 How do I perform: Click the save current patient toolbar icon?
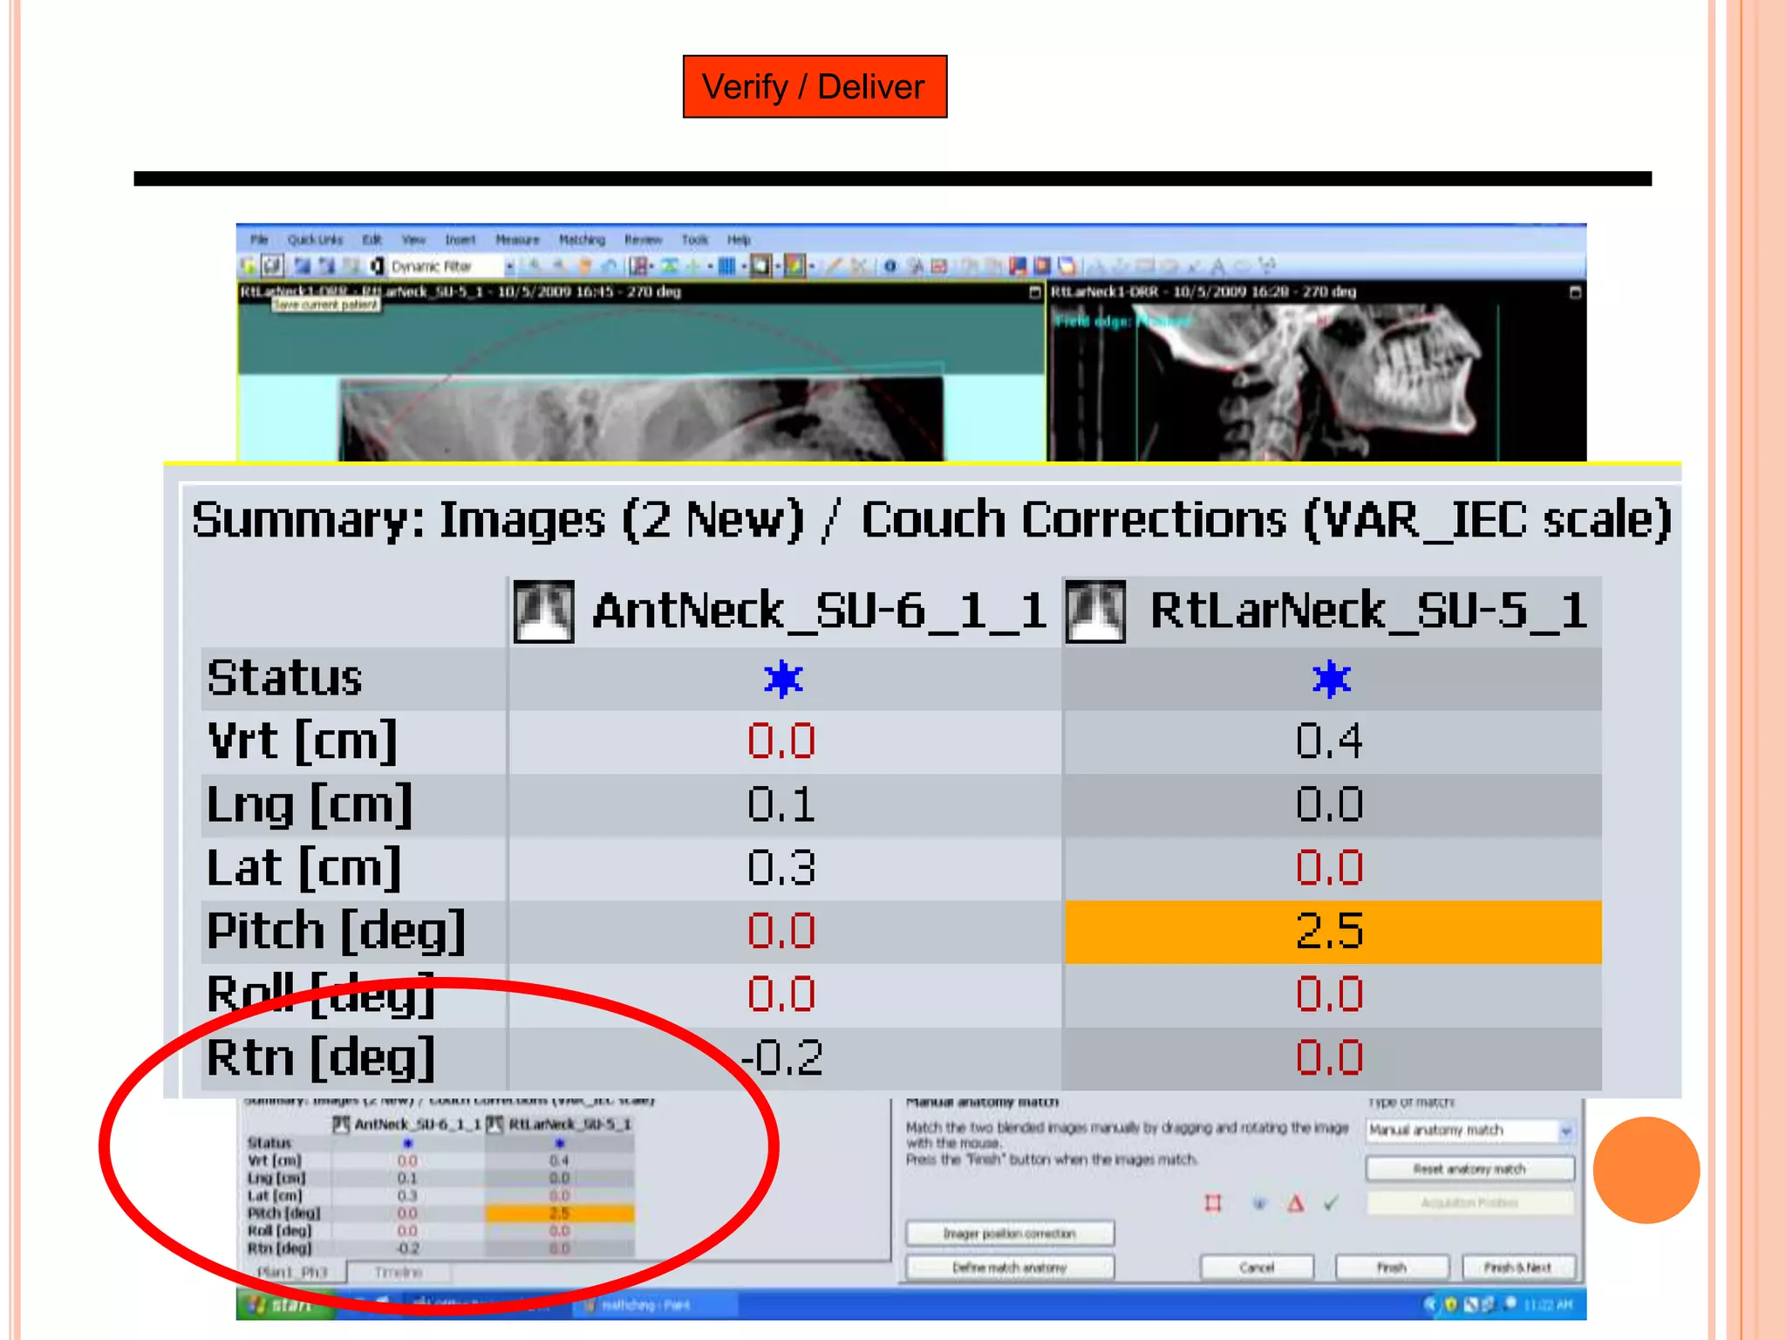point(273,265)
